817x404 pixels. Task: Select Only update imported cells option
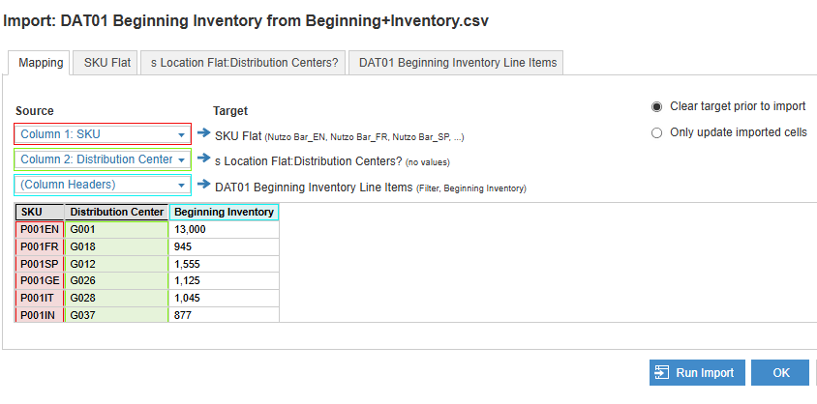[x=657, y=132]
